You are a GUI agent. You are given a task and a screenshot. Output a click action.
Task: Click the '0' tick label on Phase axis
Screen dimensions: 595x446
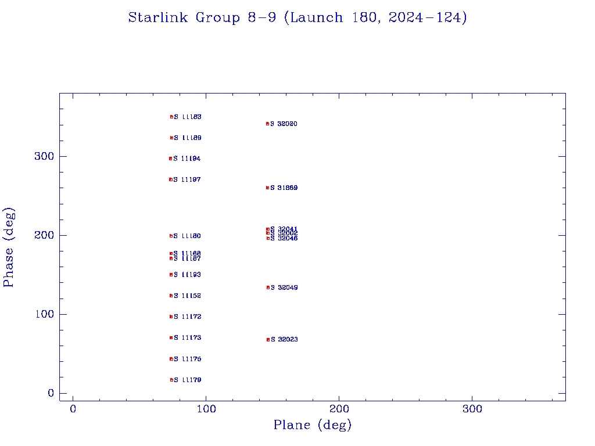pos(51,393)
